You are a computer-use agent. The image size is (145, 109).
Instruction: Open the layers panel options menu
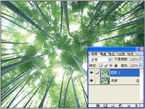(141, 53)
